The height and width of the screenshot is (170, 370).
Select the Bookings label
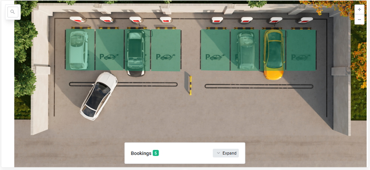tap(141, 153)
